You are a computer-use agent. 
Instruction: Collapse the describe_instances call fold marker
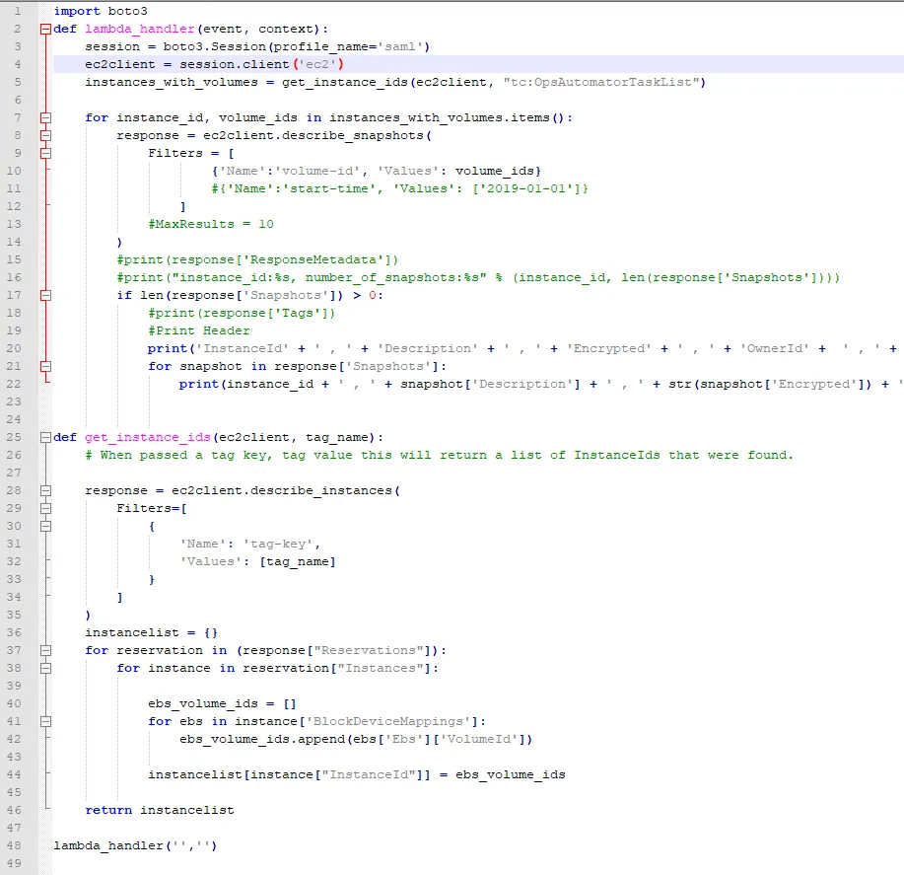coord(46,491)
